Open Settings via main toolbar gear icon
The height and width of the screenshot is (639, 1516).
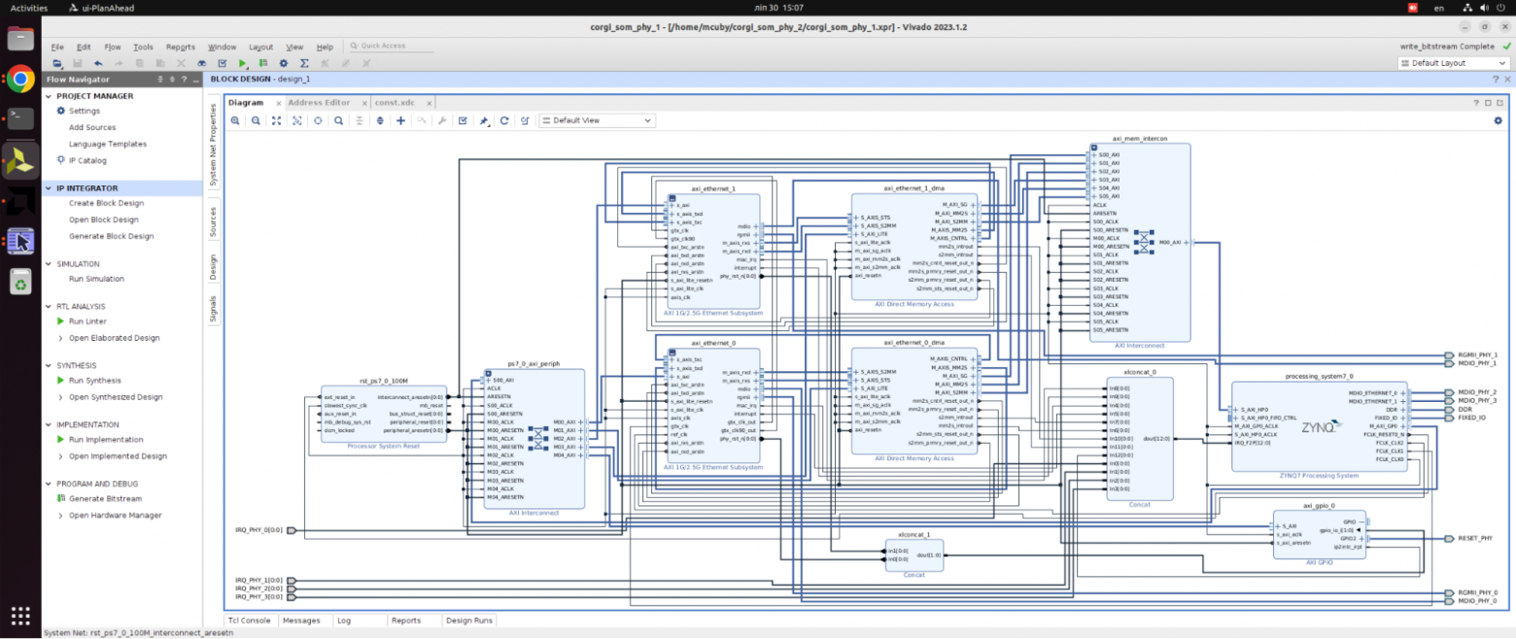point(284,63)
